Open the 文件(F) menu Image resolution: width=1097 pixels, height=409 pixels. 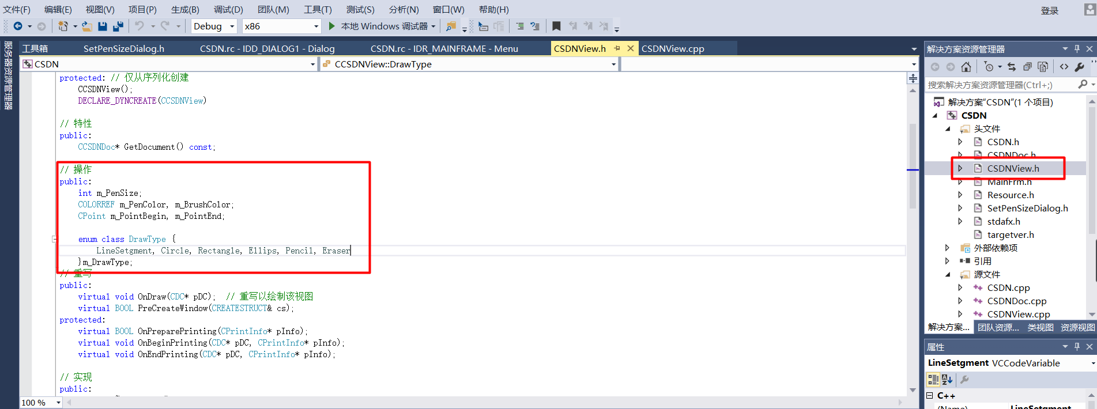click(17, 9)
